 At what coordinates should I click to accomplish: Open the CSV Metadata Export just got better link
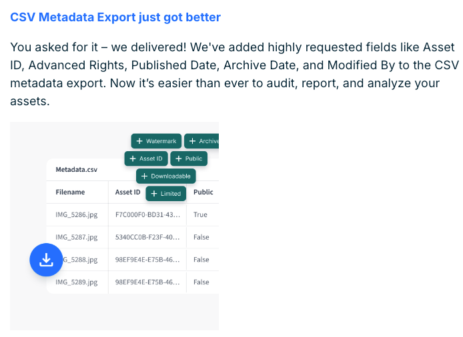[x=115, y=17]
